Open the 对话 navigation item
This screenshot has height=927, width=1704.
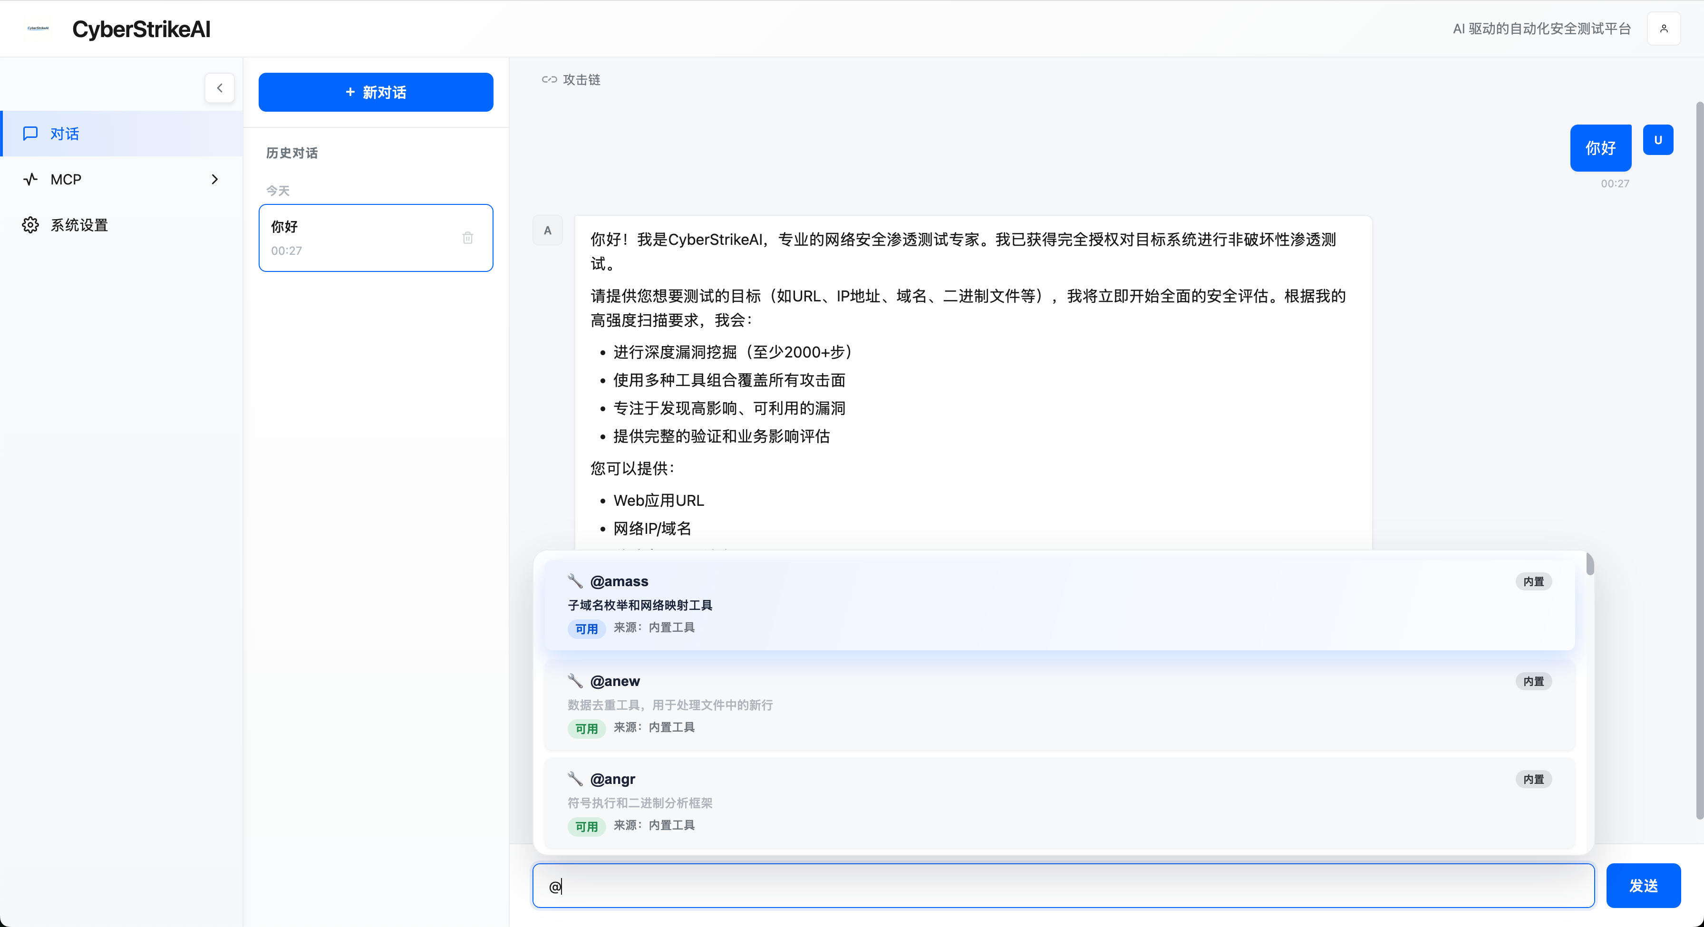click(x=122, y=134)
